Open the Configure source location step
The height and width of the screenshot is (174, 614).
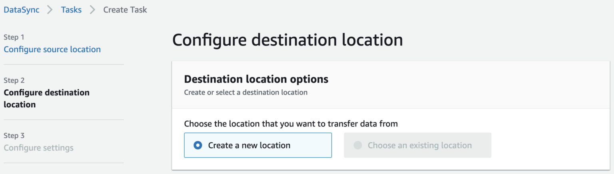[52, 49]
